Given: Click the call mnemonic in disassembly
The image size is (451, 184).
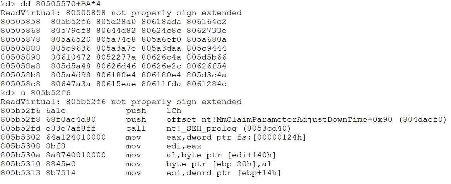Looking at the screenshot, I should click(135, 128).
